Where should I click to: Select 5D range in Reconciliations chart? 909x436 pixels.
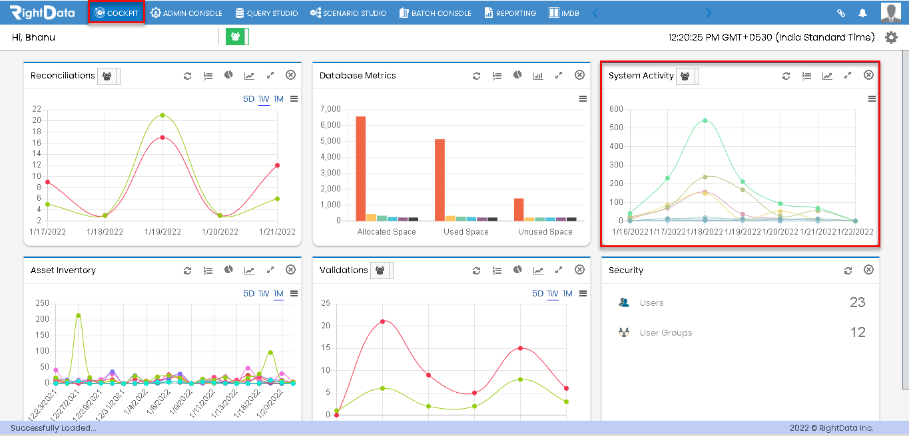pos(248,99)
